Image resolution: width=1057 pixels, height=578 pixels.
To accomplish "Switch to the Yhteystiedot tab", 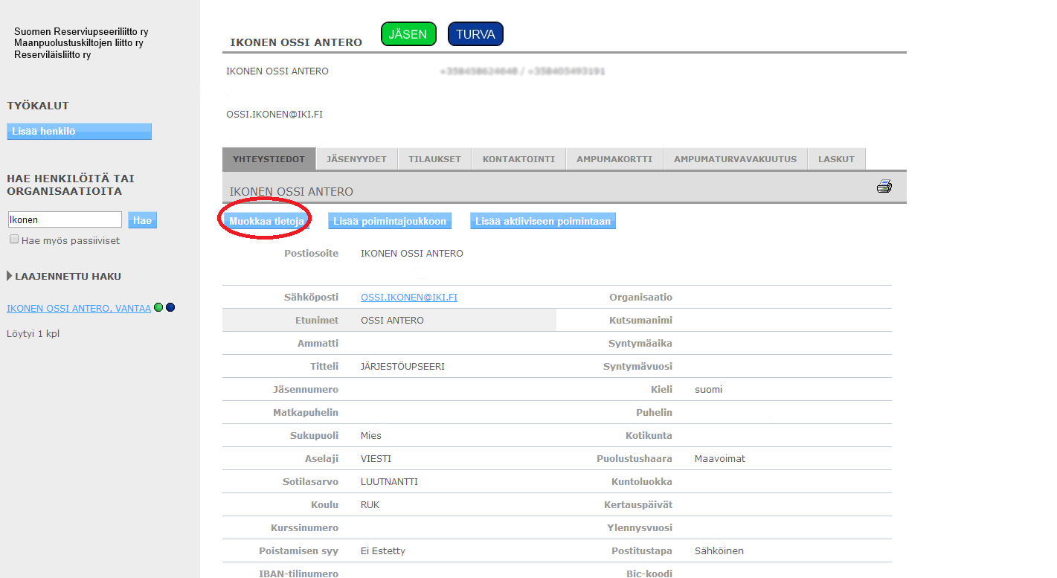I will click(269, 159).
